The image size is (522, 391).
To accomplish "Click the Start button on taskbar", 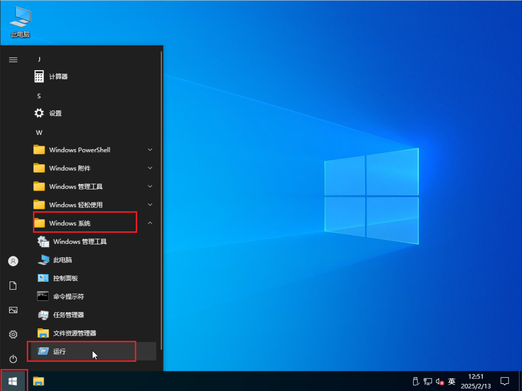I will (13, 381).
